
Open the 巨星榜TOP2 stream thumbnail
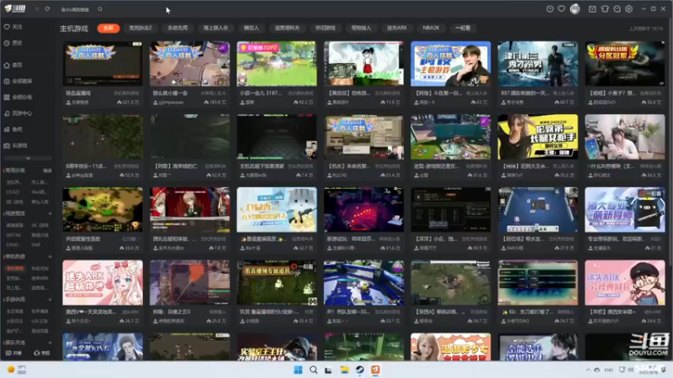click(277, 64)
